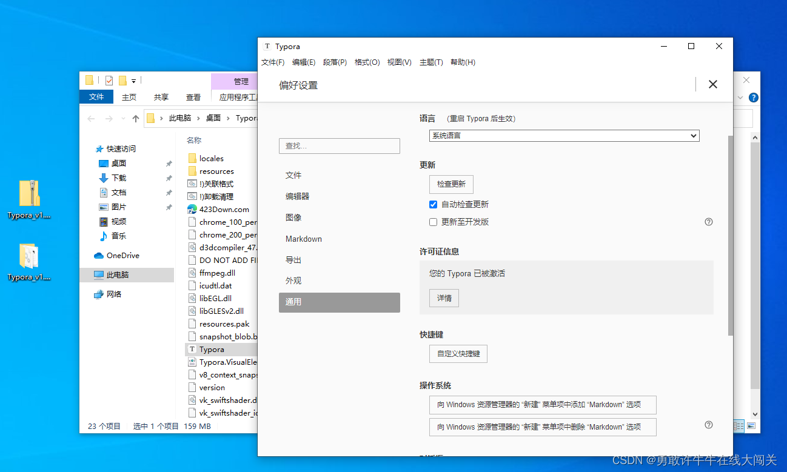The image size is (787, 472).
Task: Click Explorer file list scrollbar down arrow
Action: pos(755,414)
